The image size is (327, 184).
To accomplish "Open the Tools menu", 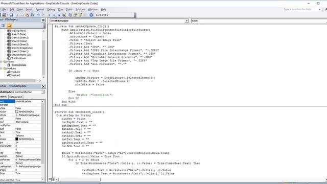I will click(x=69, y=9).
